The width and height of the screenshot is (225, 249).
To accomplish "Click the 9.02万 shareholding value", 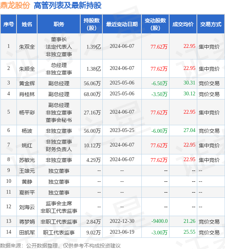I will point(93,233).
